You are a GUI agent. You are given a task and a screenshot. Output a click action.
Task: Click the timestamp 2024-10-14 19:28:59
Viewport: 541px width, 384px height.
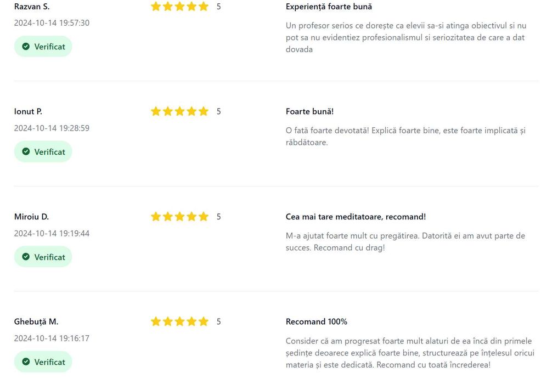click(x=52, y=128)
